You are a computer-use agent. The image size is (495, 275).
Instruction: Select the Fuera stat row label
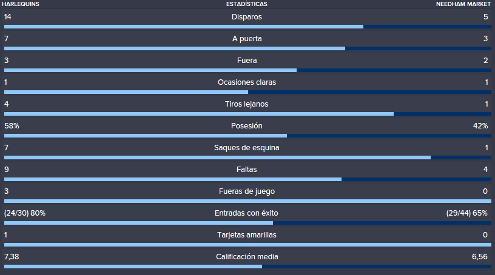click(x=247, y=61)
